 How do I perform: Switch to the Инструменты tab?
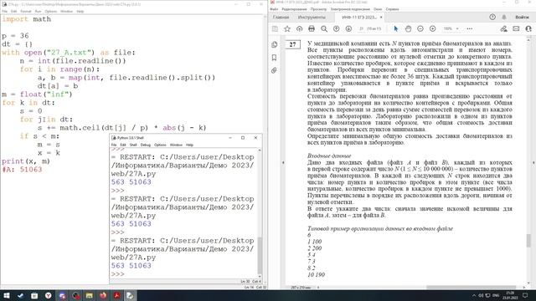click(x=312, y=18)
